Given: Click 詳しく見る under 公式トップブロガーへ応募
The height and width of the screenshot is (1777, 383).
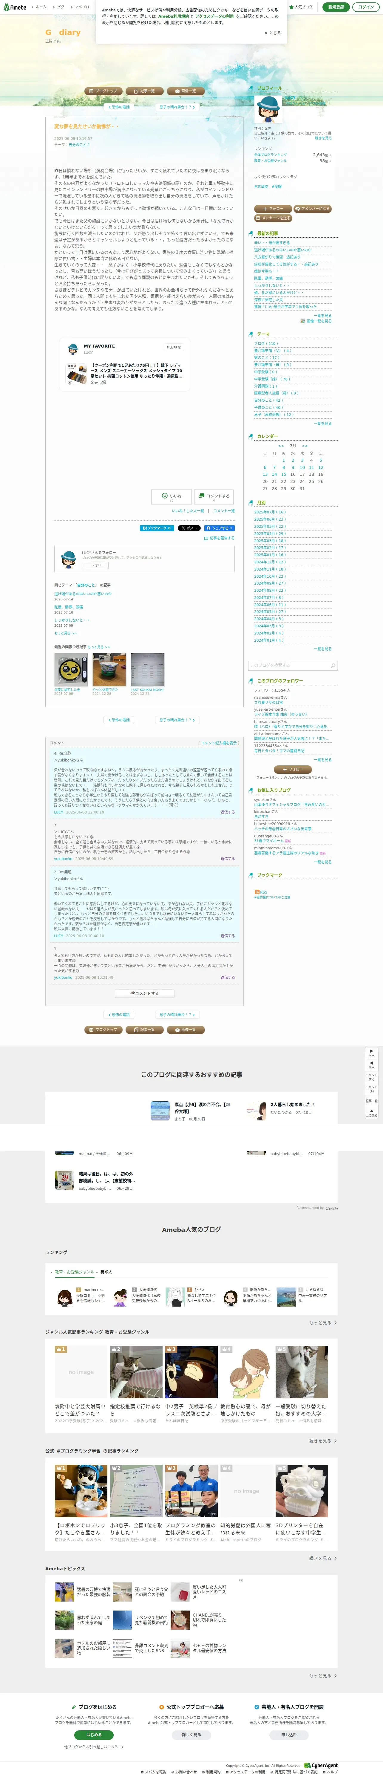Looking at the screenshot, I should 191,1734.
